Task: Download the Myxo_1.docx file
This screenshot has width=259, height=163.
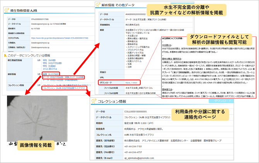Action: [x=131, y=83]
